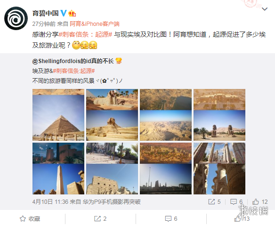View the Colossi of Memnon thumbnail

[x=219, y=115]
